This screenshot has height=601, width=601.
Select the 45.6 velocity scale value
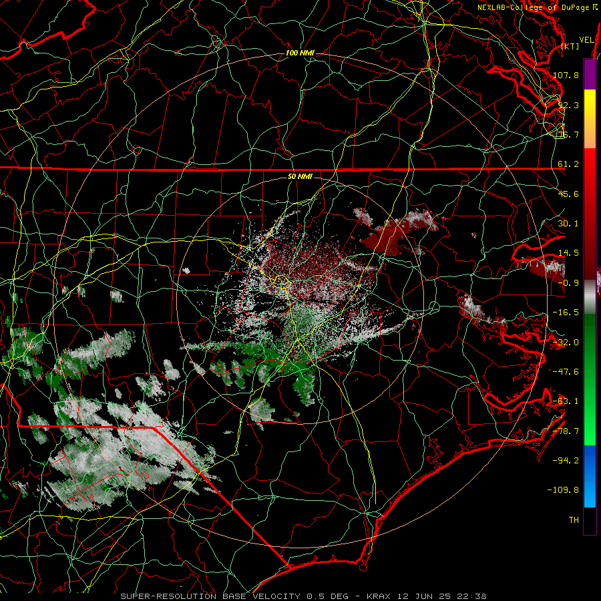pos(568,194)
